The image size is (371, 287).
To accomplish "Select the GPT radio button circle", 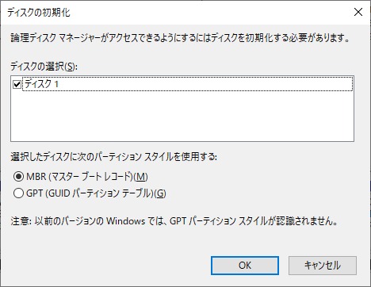I will [x=18, y=193].
